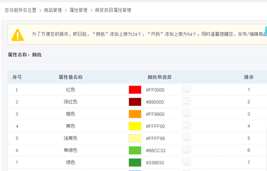Viewport: 267px width, 171px height.
Task: Click the green #339933 color swatch
Action: tap(135, 163)
